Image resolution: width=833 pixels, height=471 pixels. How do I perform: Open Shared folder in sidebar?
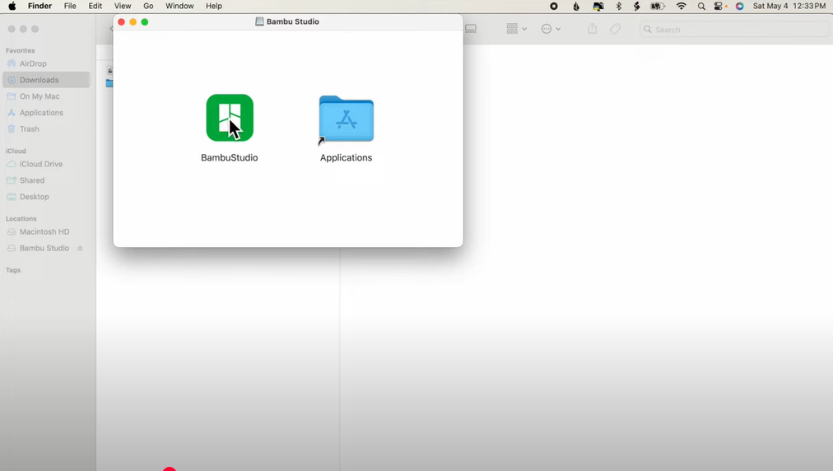pos(46,180)
